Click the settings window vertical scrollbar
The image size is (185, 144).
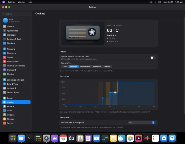pyautogui.click(x=184, y=65)
